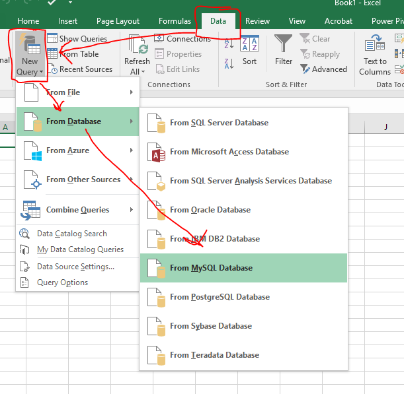The height and width of the screenshot is (394, 404).
Task: Click the Filter funnel icon
Action: (284, 44)
